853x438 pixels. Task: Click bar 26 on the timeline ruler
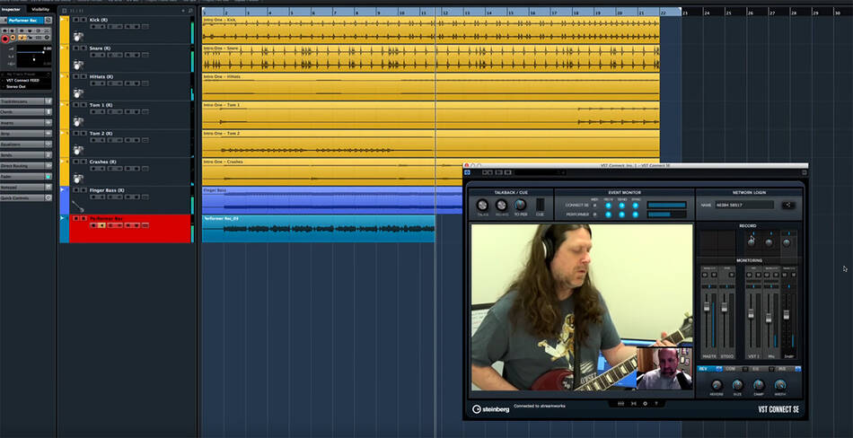click(x=750, y=12)
